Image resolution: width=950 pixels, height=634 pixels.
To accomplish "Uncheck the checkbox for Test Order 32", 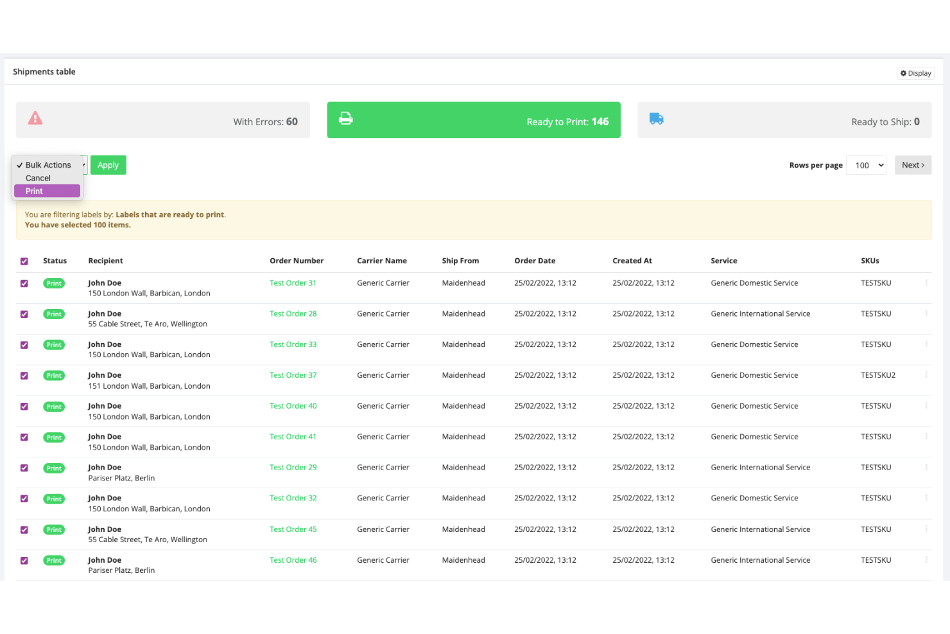I will coord(24,499).
